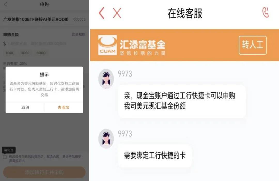Open the 交易规则 link
This screenshot has width=279, height=181.
tap(79, 35)
